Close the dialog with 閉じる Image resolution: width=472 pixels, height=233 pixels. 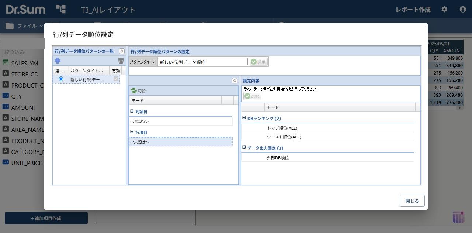412,201
